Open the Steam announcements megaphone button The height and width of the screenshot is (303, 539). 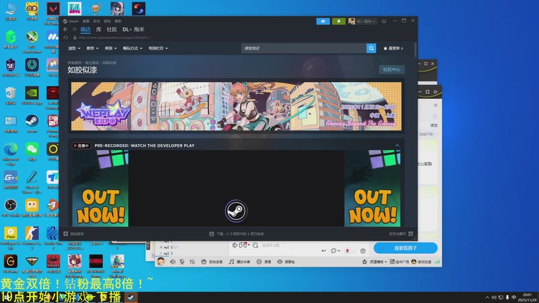click(323, 22)
